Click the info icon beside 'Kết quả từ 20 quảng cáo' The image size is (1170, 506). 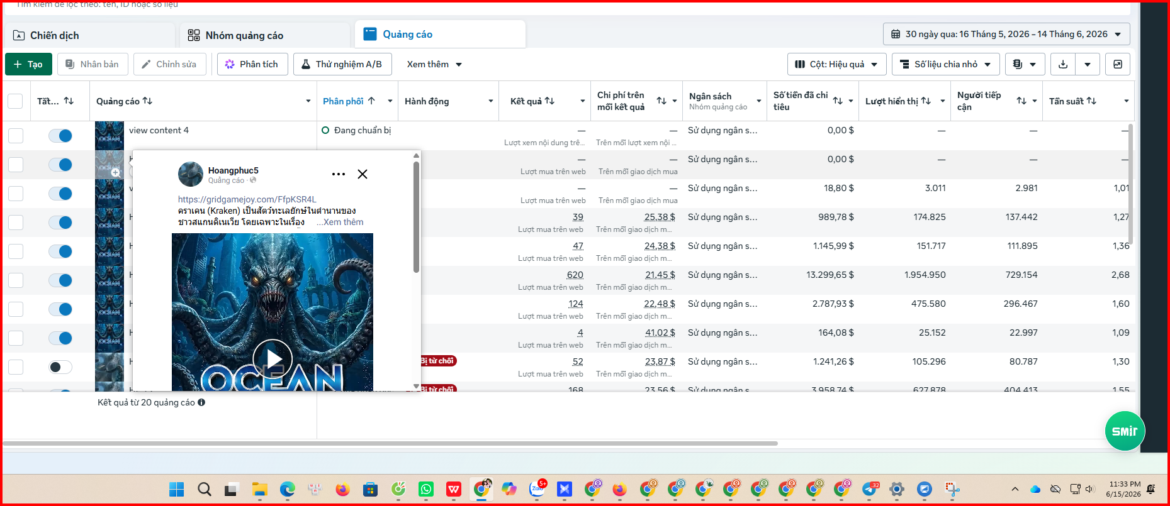coord(201,402)
